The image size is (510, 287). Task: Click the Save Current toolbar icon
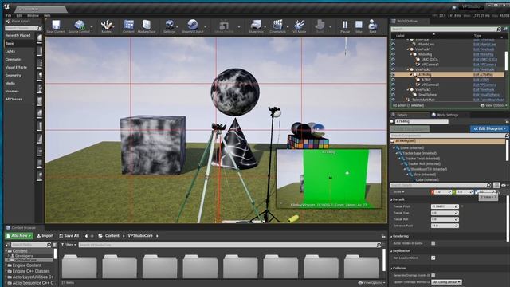pos(56,25)
